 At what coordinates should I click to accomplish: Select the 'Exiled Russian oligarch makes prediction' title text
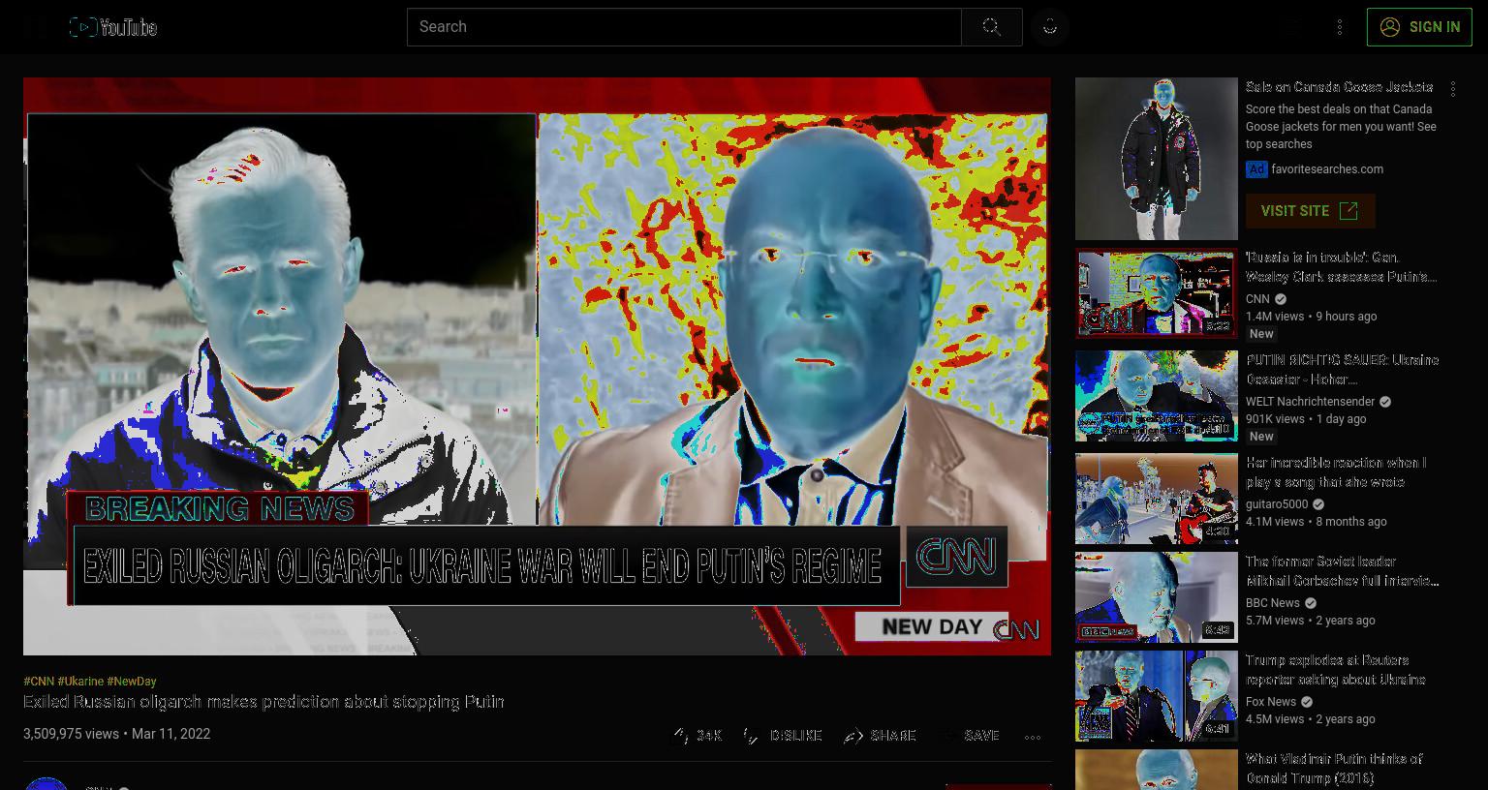[263, 702]
